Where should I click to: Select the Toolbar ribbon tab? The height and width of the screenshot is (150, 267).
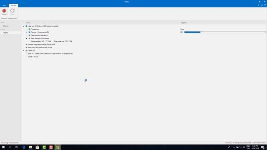(13, 5)
